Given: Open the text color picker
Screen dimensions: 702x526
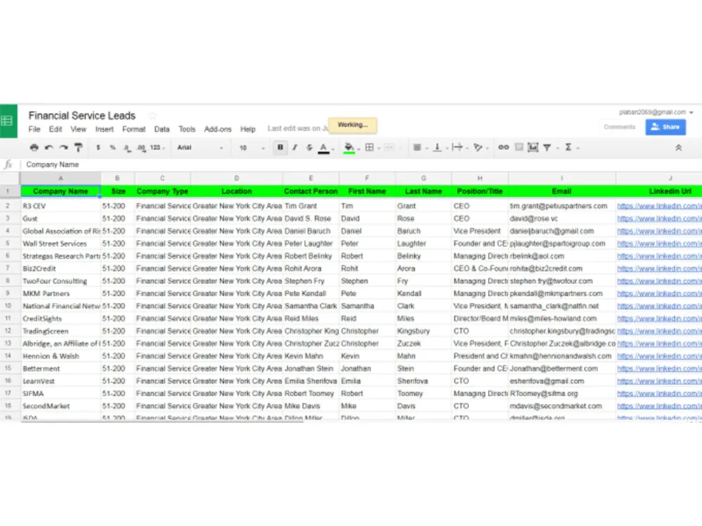Looking at the screenshot, I should point(324,147).
